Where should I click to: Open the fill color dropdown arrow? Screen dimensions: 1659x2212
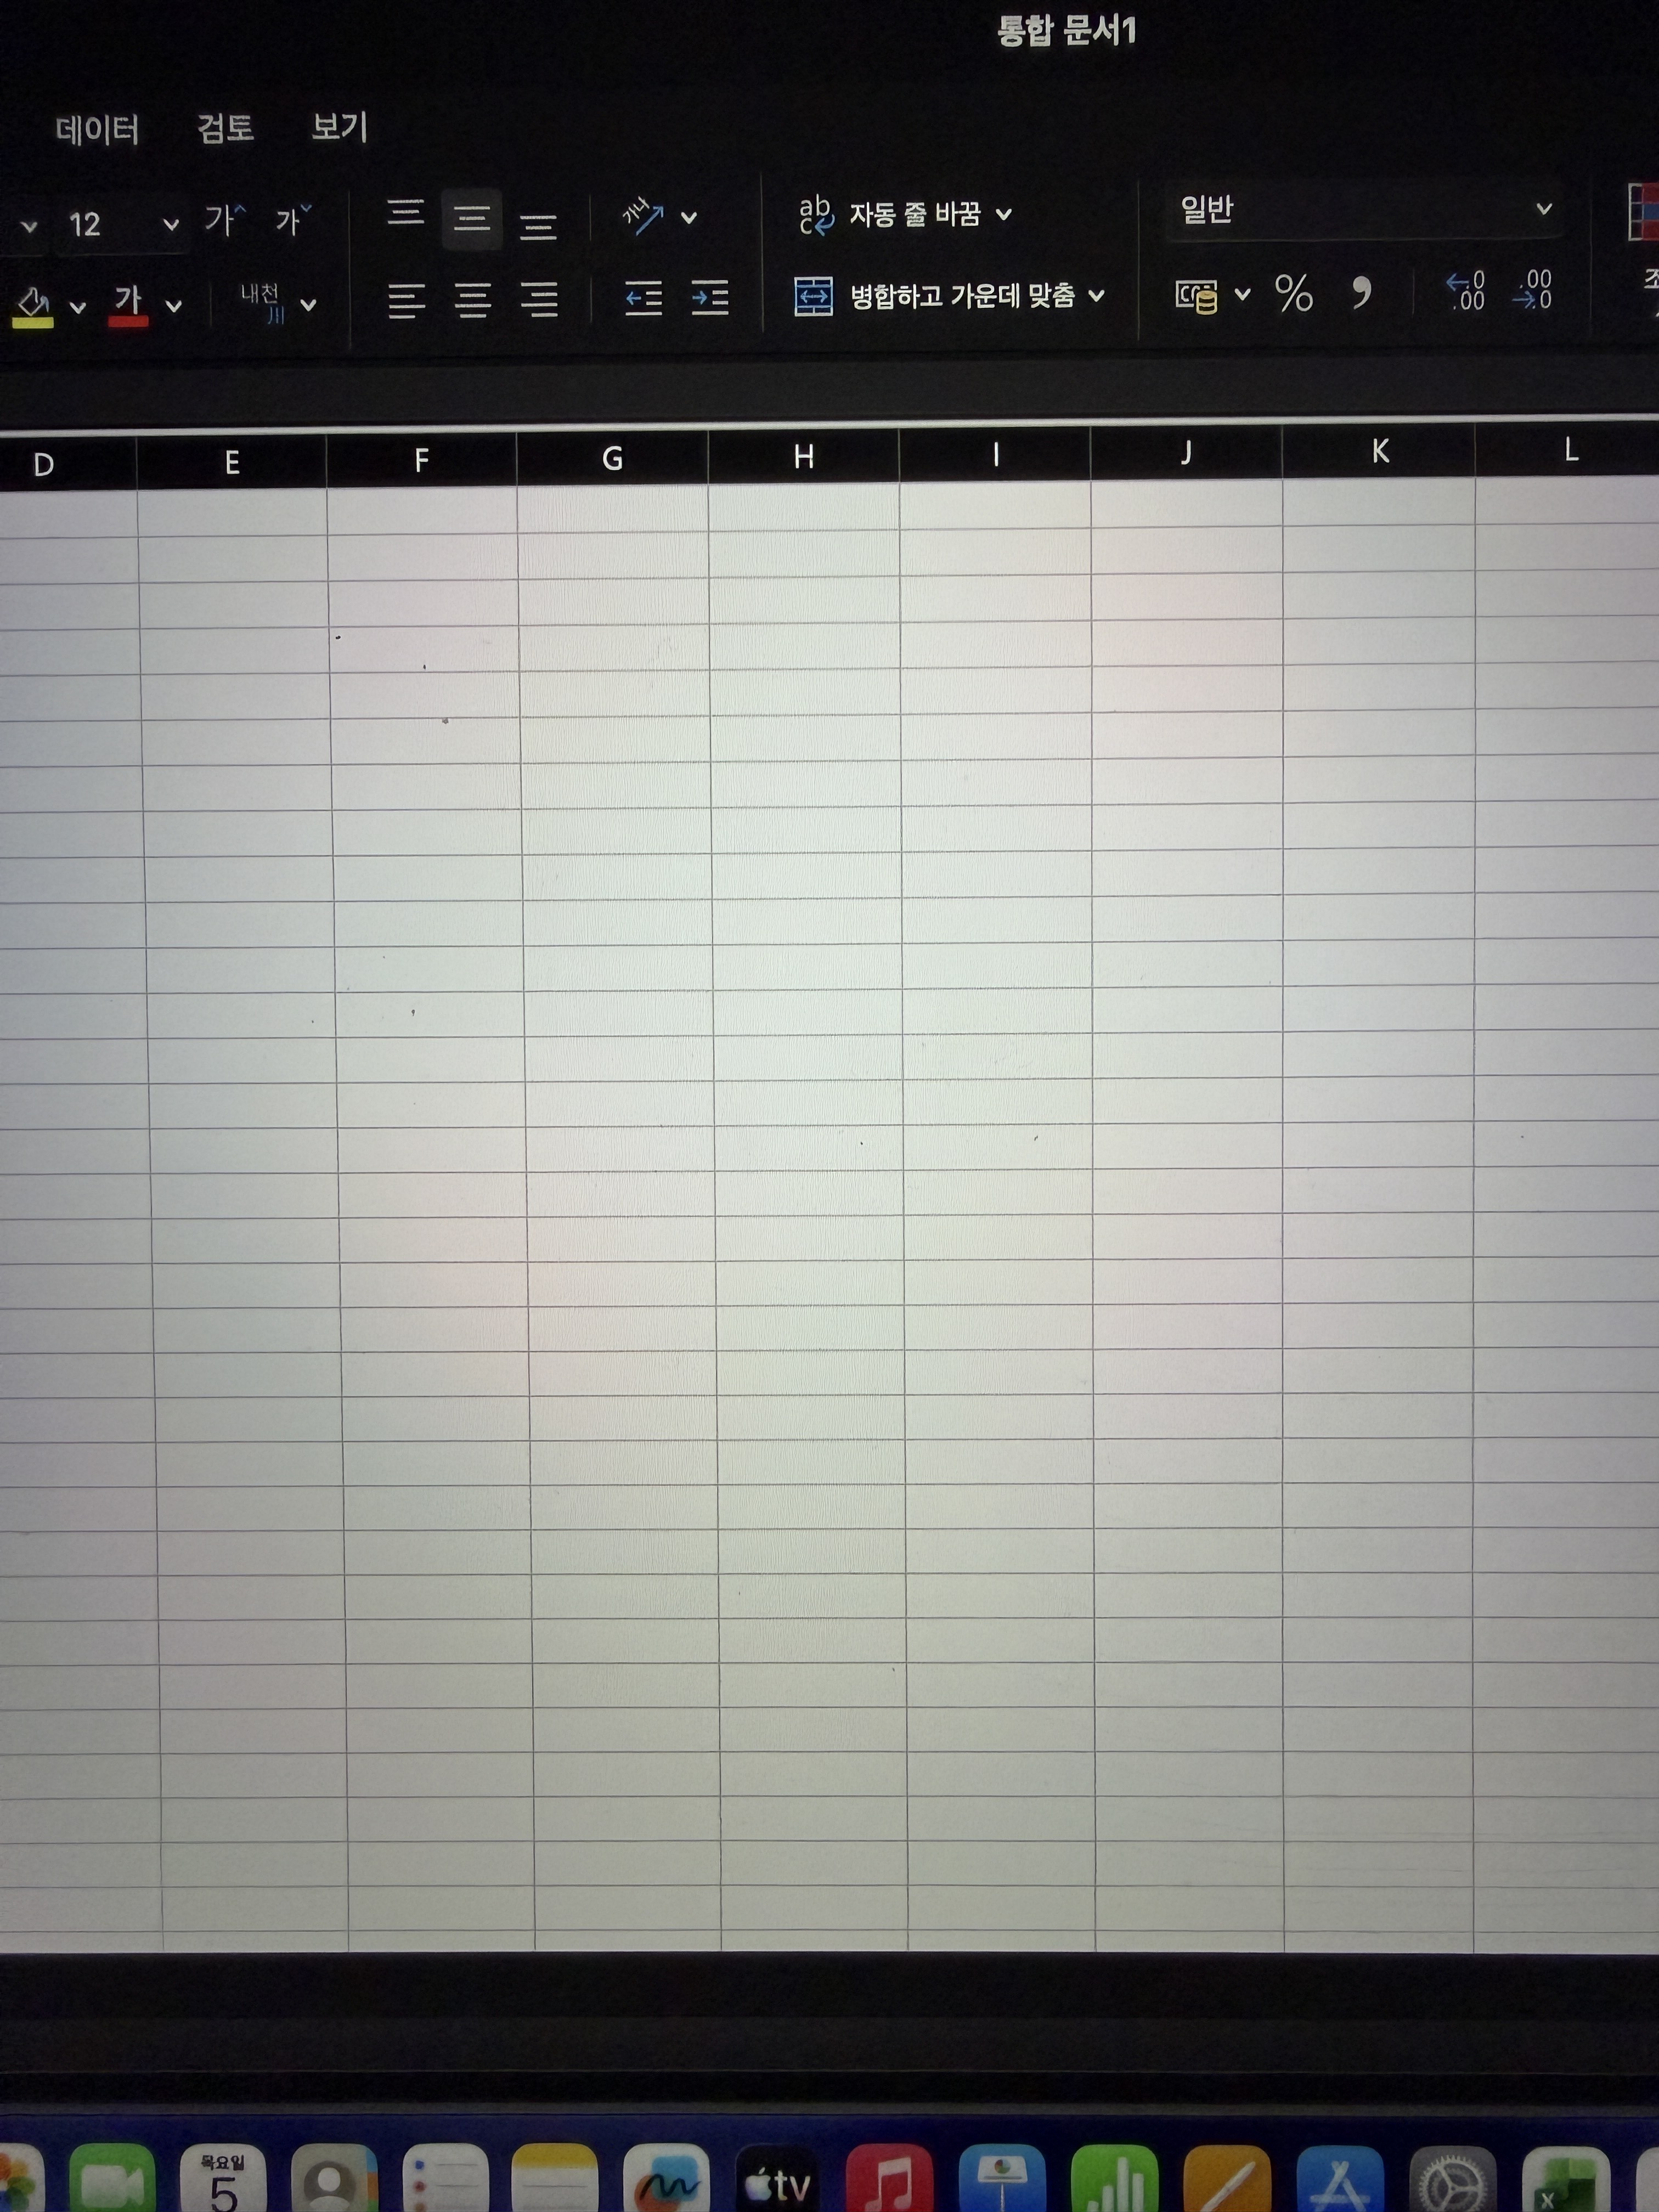pyautogui.click(x=77, y=307)
